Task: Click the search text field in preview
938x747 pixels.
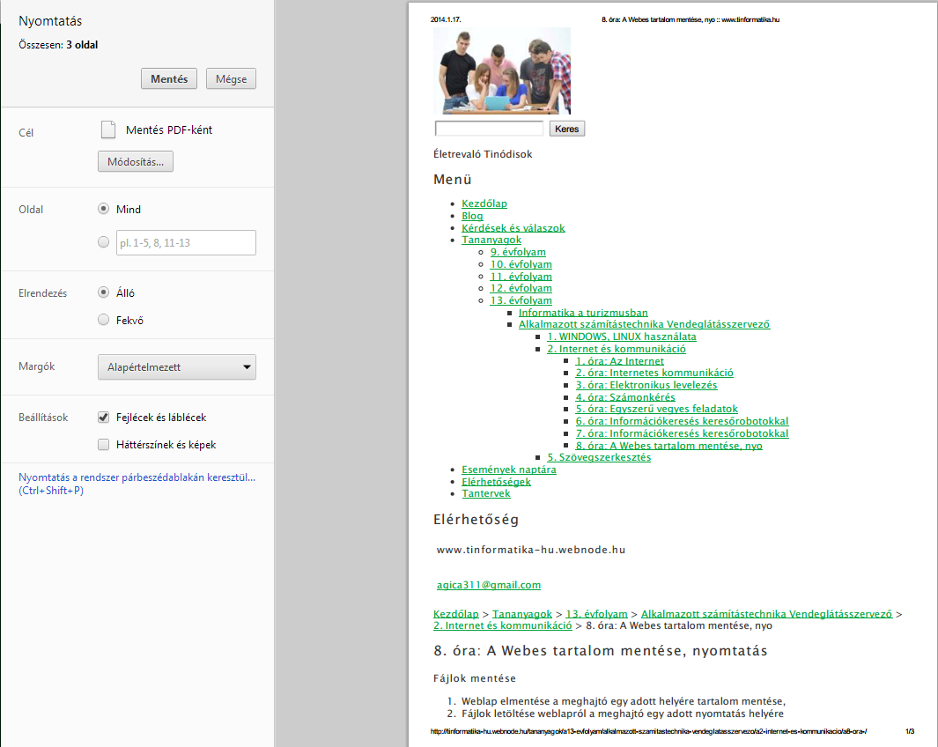Action: (x=489, y=129)
